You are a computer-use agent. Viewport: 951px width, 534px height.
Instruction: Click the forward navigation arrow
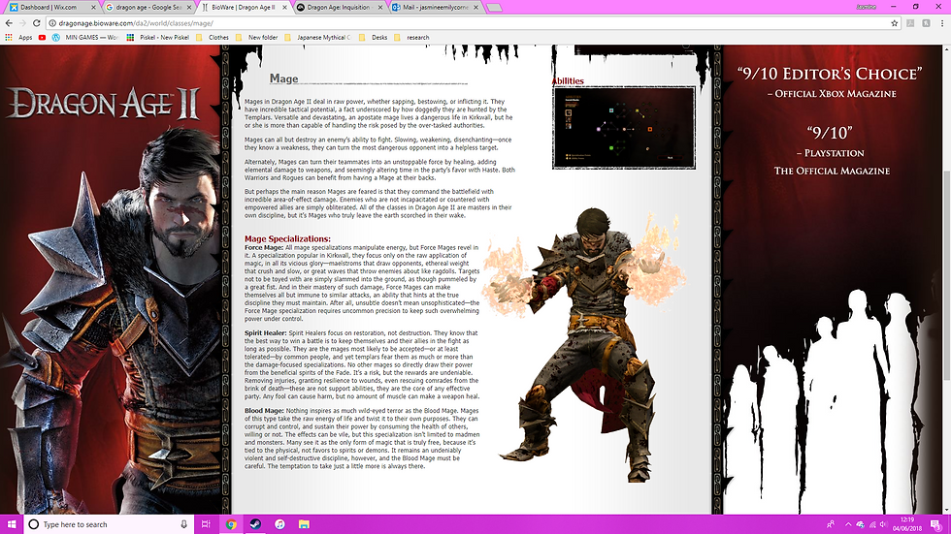(x=22, y=23)
